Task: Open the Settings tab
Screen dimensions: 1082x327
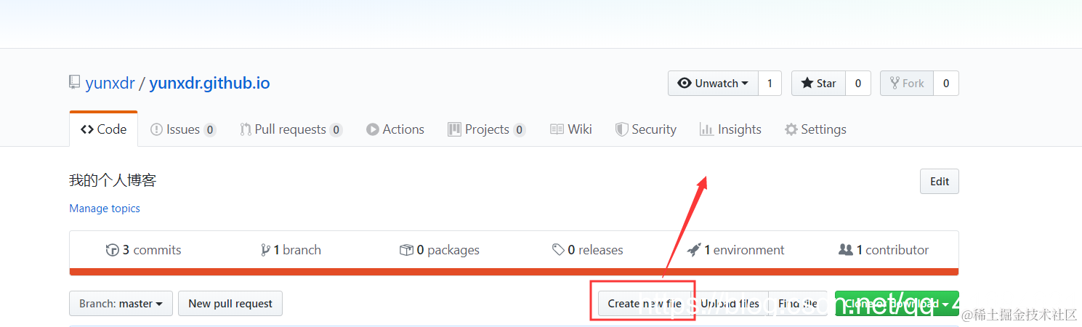Action: (x=815, y=129)
